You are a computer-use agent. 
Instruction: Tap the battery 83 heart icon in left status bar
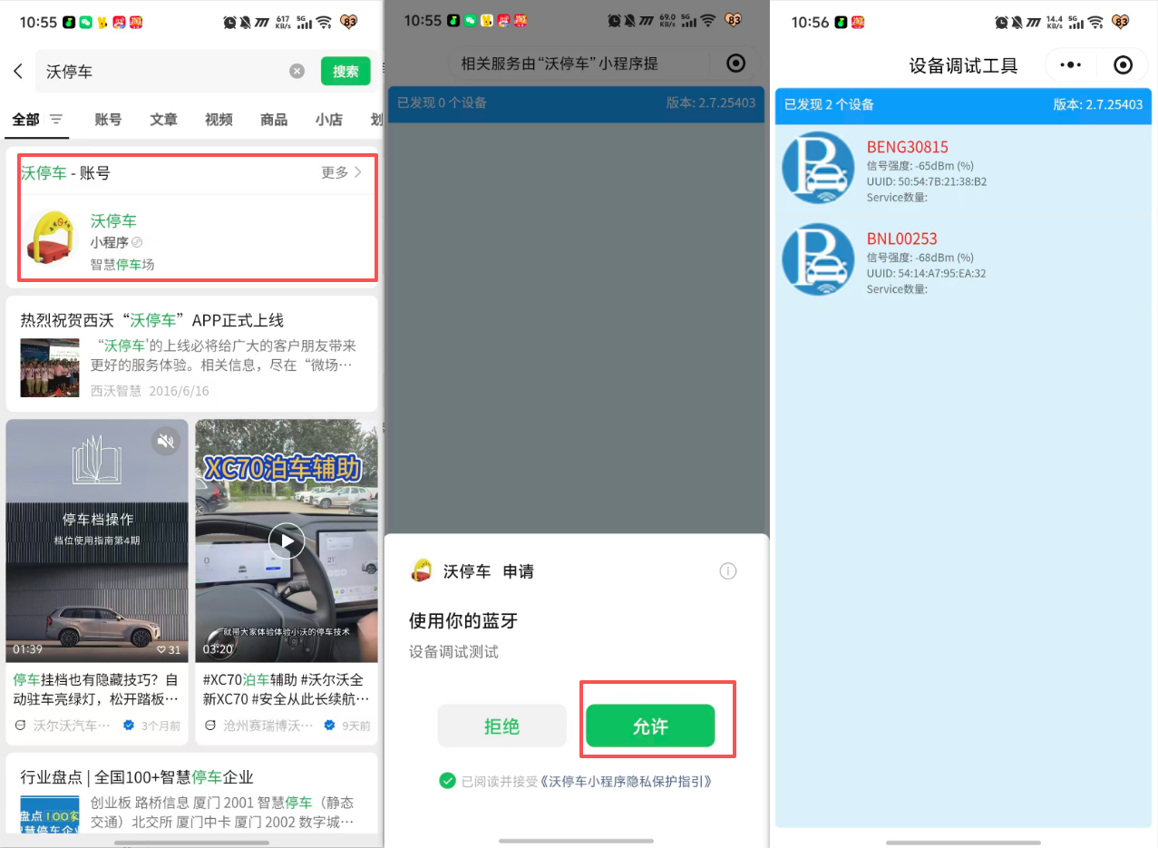(x=351, y=22)
